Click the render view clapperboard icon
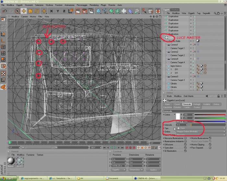The image size is (227, 181). pos(78,11)
